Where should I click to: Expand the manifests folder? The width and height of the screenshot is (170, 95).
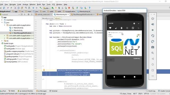click(x=2, y=20)
